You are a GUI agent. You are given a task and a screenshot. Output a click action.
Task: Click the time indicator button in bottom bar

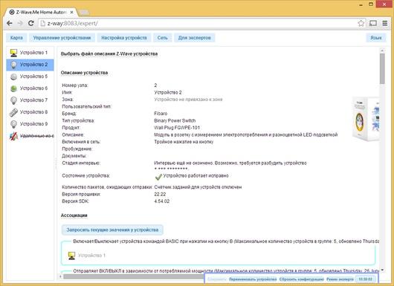click(x=365, y=279)
